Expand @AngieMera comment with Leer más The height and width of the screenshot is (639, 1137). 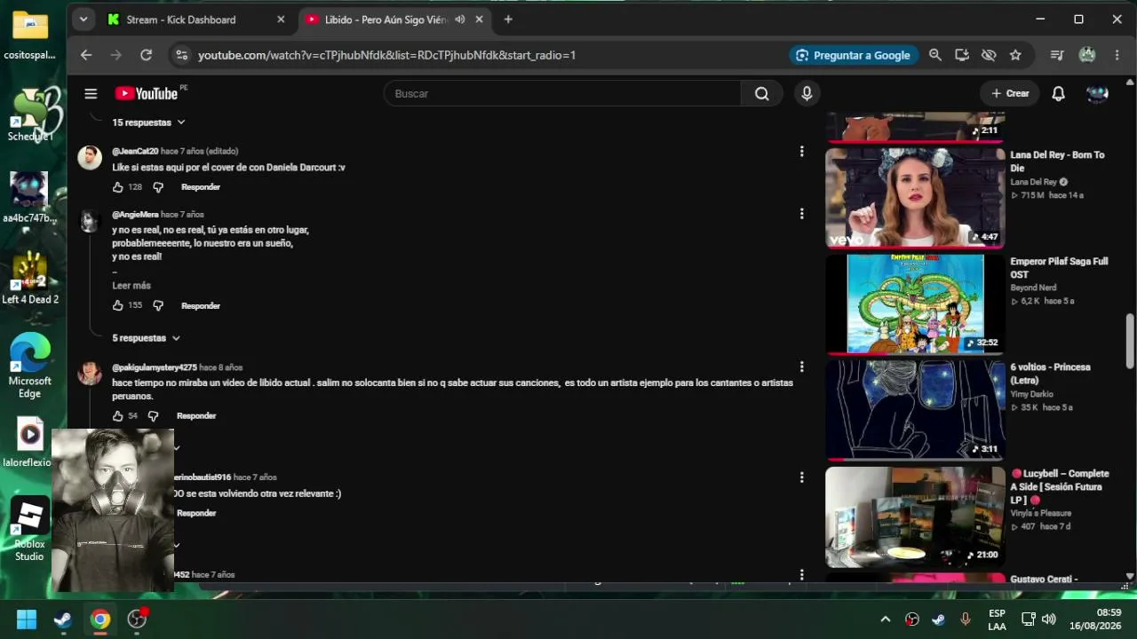131,286
